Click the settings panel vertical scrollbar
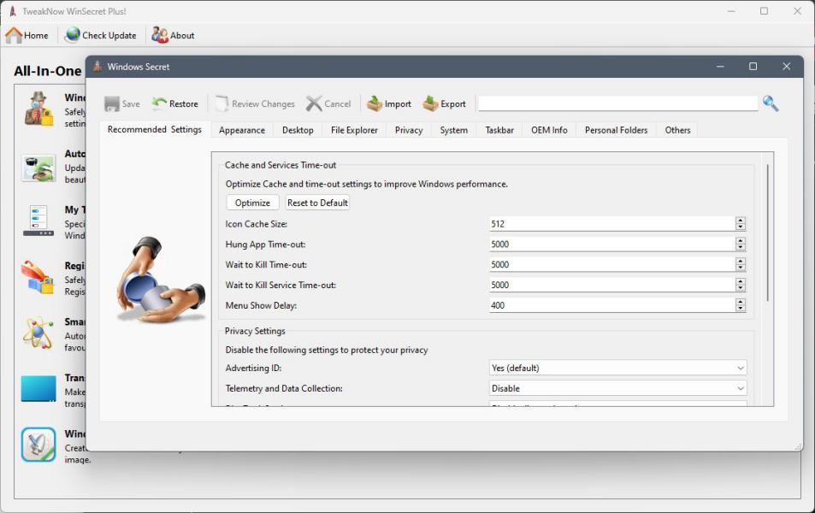 pos(767,232)
